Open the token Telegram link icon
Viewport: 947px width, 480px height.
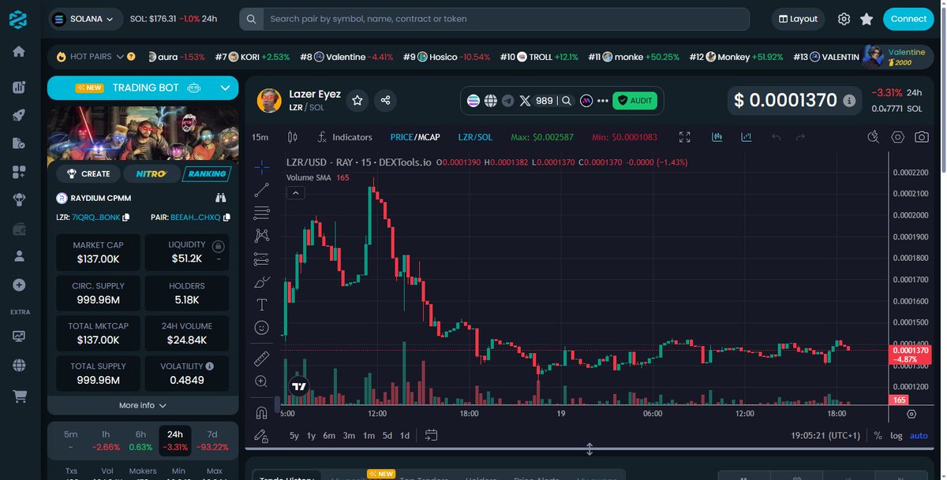(x=507, y=101)
